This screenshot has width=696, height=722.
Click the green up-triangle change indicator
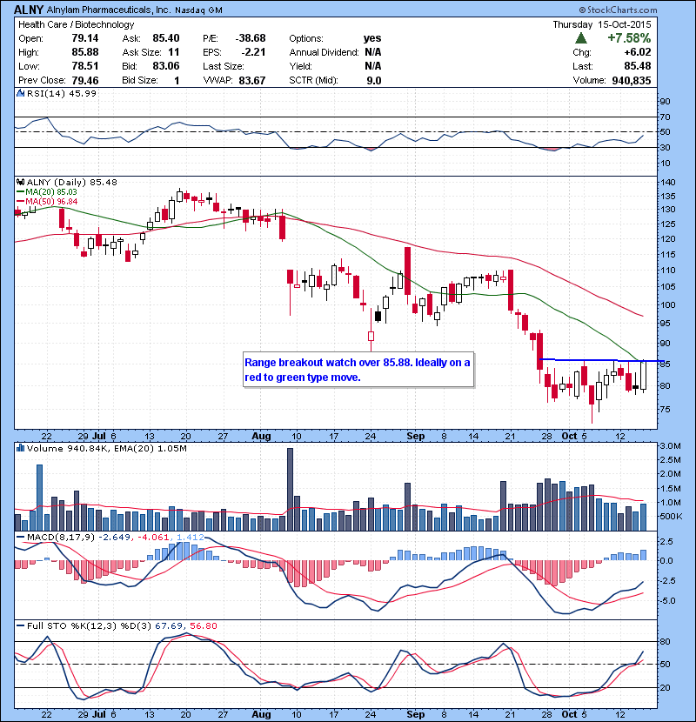tap(581, 37)
